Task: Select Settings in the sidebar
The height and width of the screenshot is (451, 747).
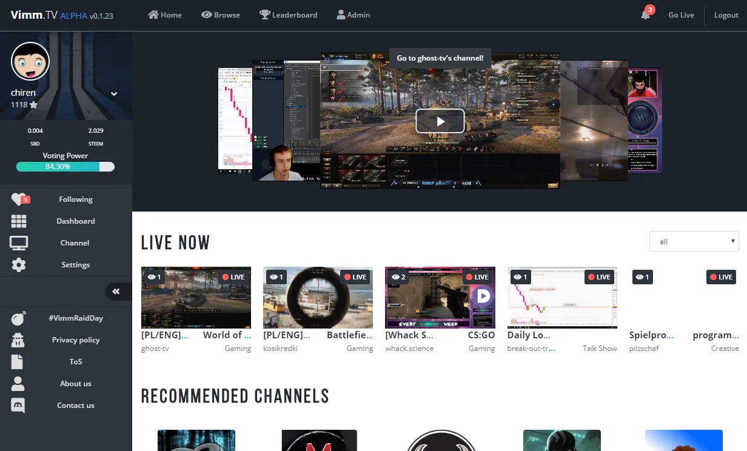Action: pos(76,265)
